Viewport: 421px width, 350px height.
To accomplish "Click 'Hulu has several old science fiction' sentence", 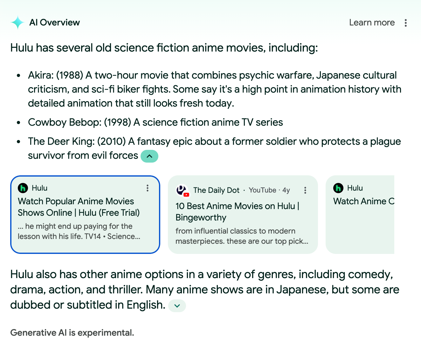I will tap(164, 48).
